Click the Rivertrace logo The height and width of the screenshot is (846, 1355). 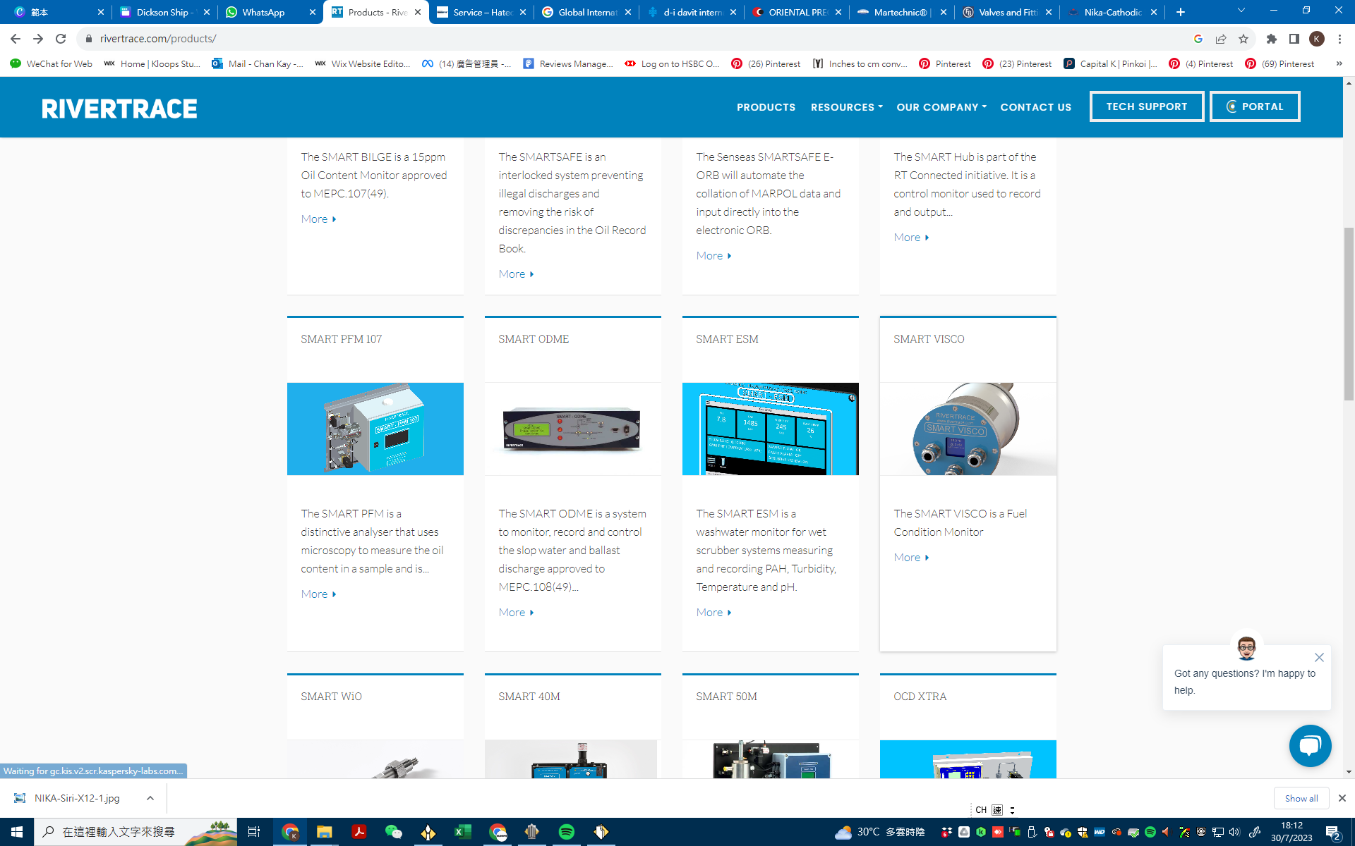point(119,109)
